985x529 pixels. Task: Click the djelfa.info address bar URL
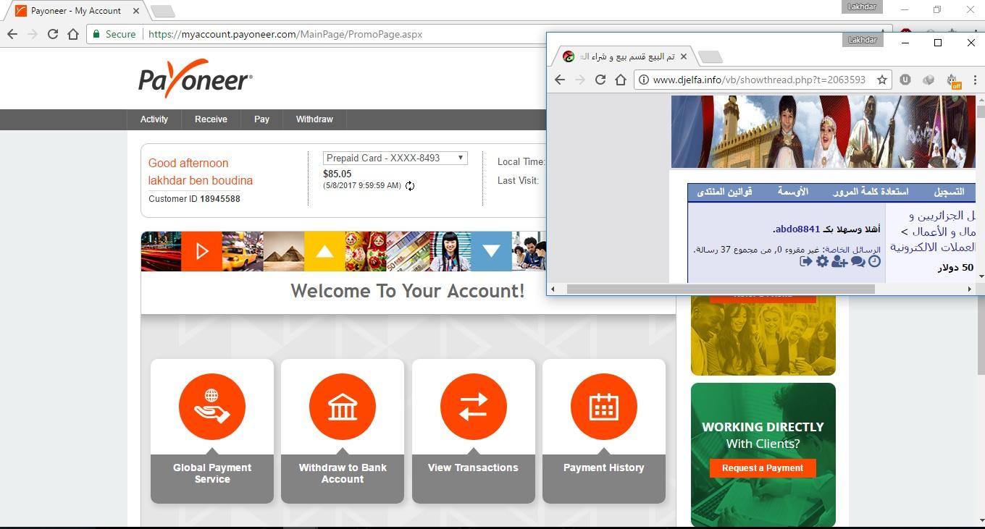coord(759,80)
